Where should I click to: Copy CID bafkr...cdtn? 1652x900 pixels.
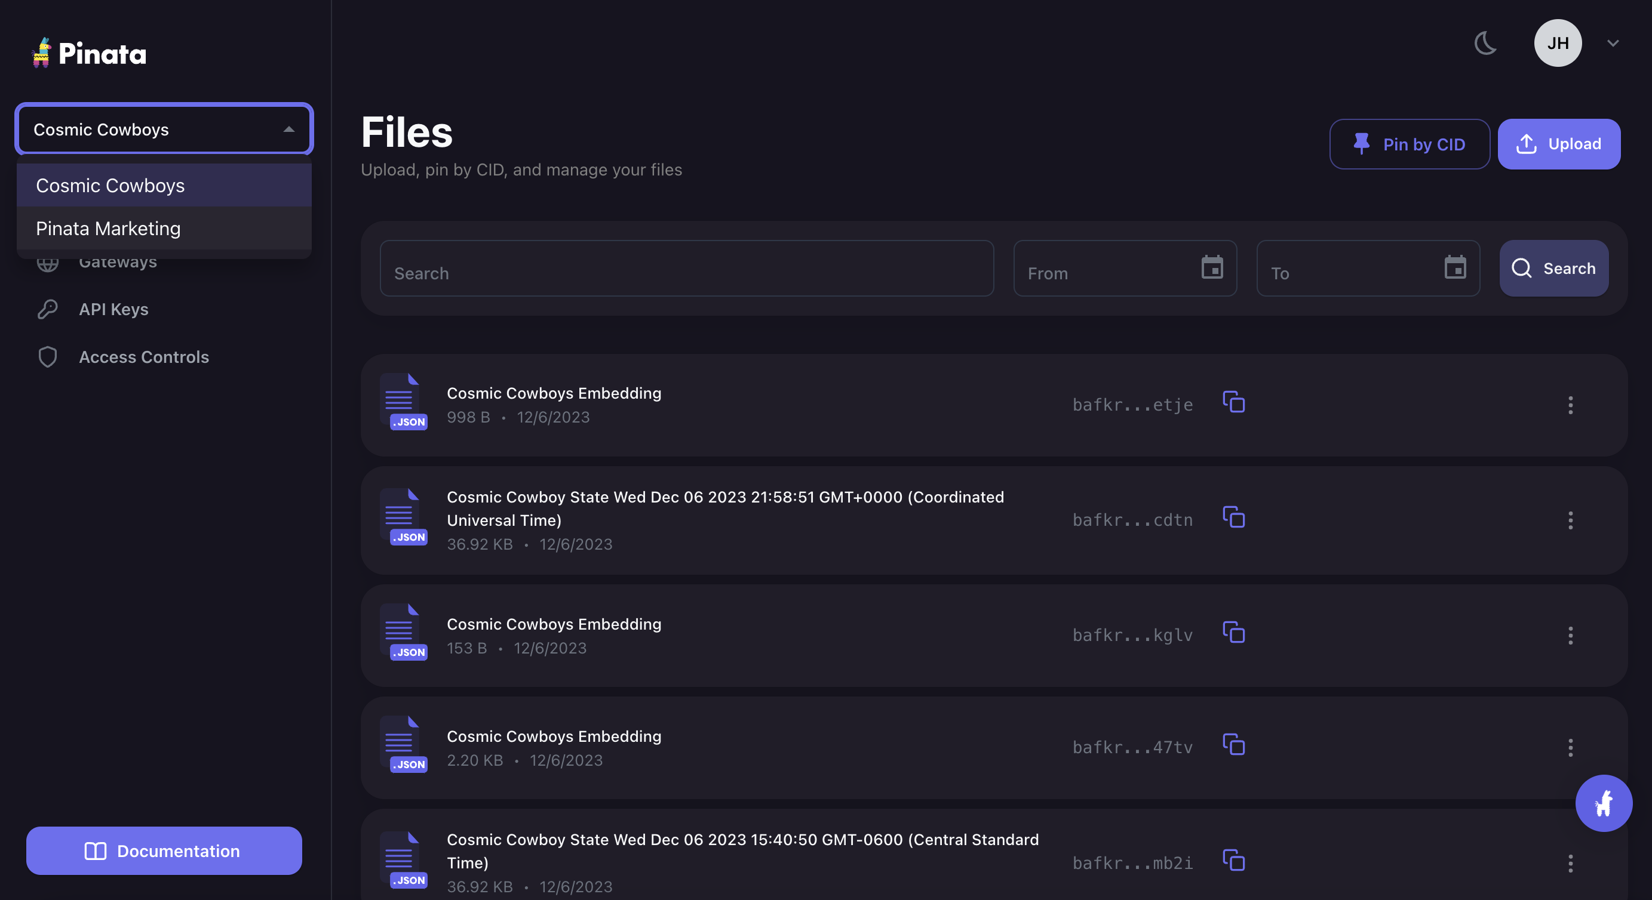coord(1233,517)
